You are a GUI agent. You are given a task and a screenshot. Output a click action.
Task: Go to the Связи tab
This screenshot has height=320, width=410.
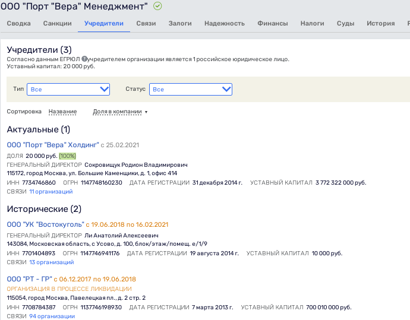[x=146, y=24]
